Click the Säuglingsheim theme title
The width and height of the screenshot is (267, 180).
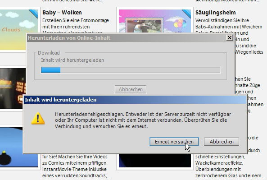tap(215, 13)
